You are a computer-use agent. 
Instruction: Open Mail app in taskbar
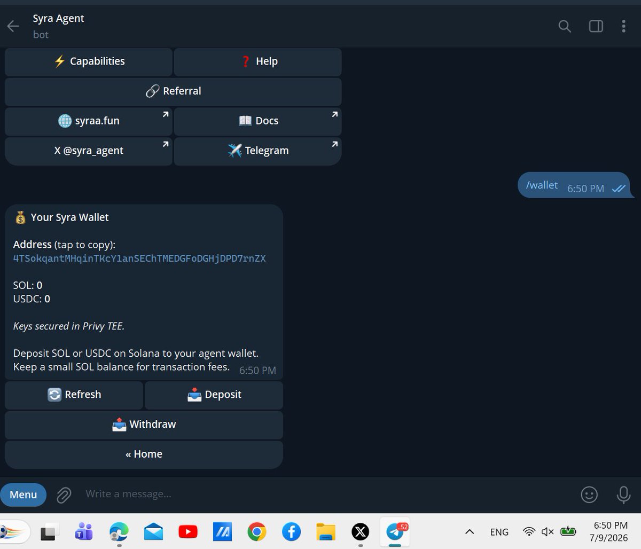[x=153, y=532]
